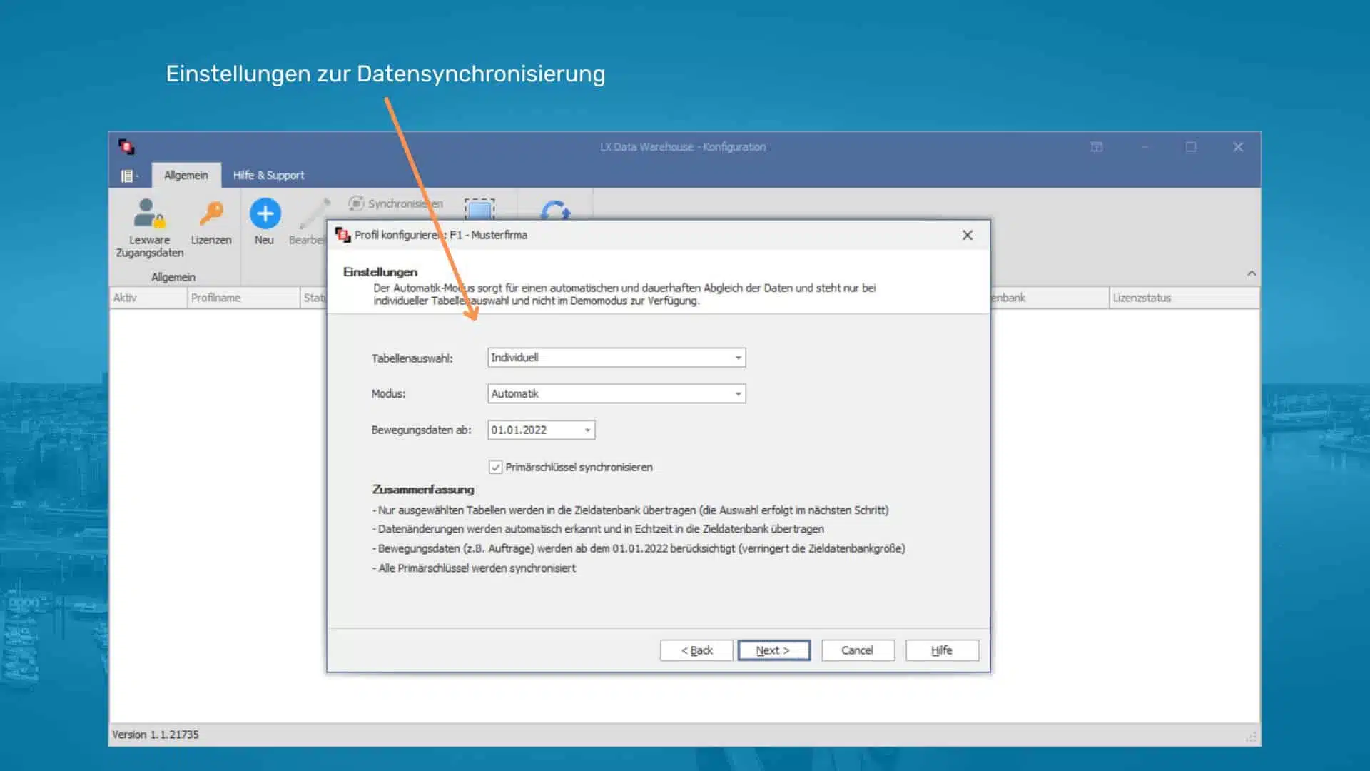Toggle Primärschlüssel synchronisieren checkbox
1370x771 pixels.
[495, 468]
